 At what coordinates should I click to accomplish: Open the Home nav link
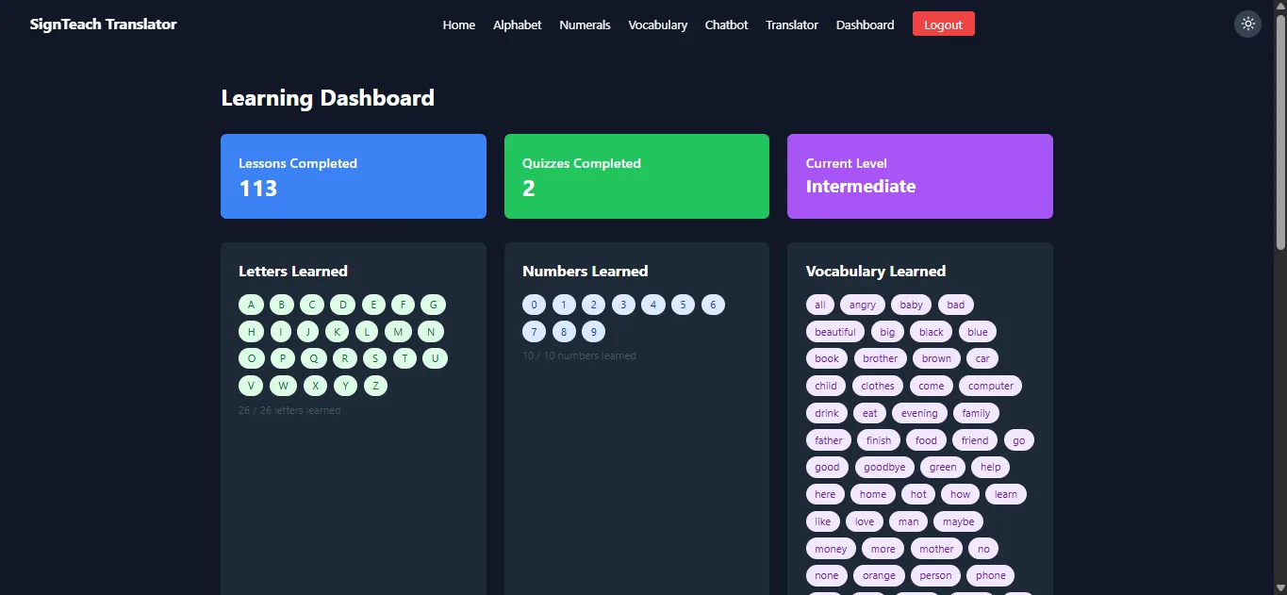(459, 25)
